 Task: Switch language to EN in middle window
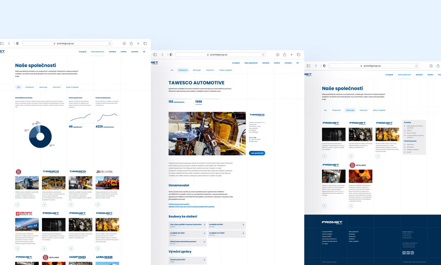pos(297,63)
